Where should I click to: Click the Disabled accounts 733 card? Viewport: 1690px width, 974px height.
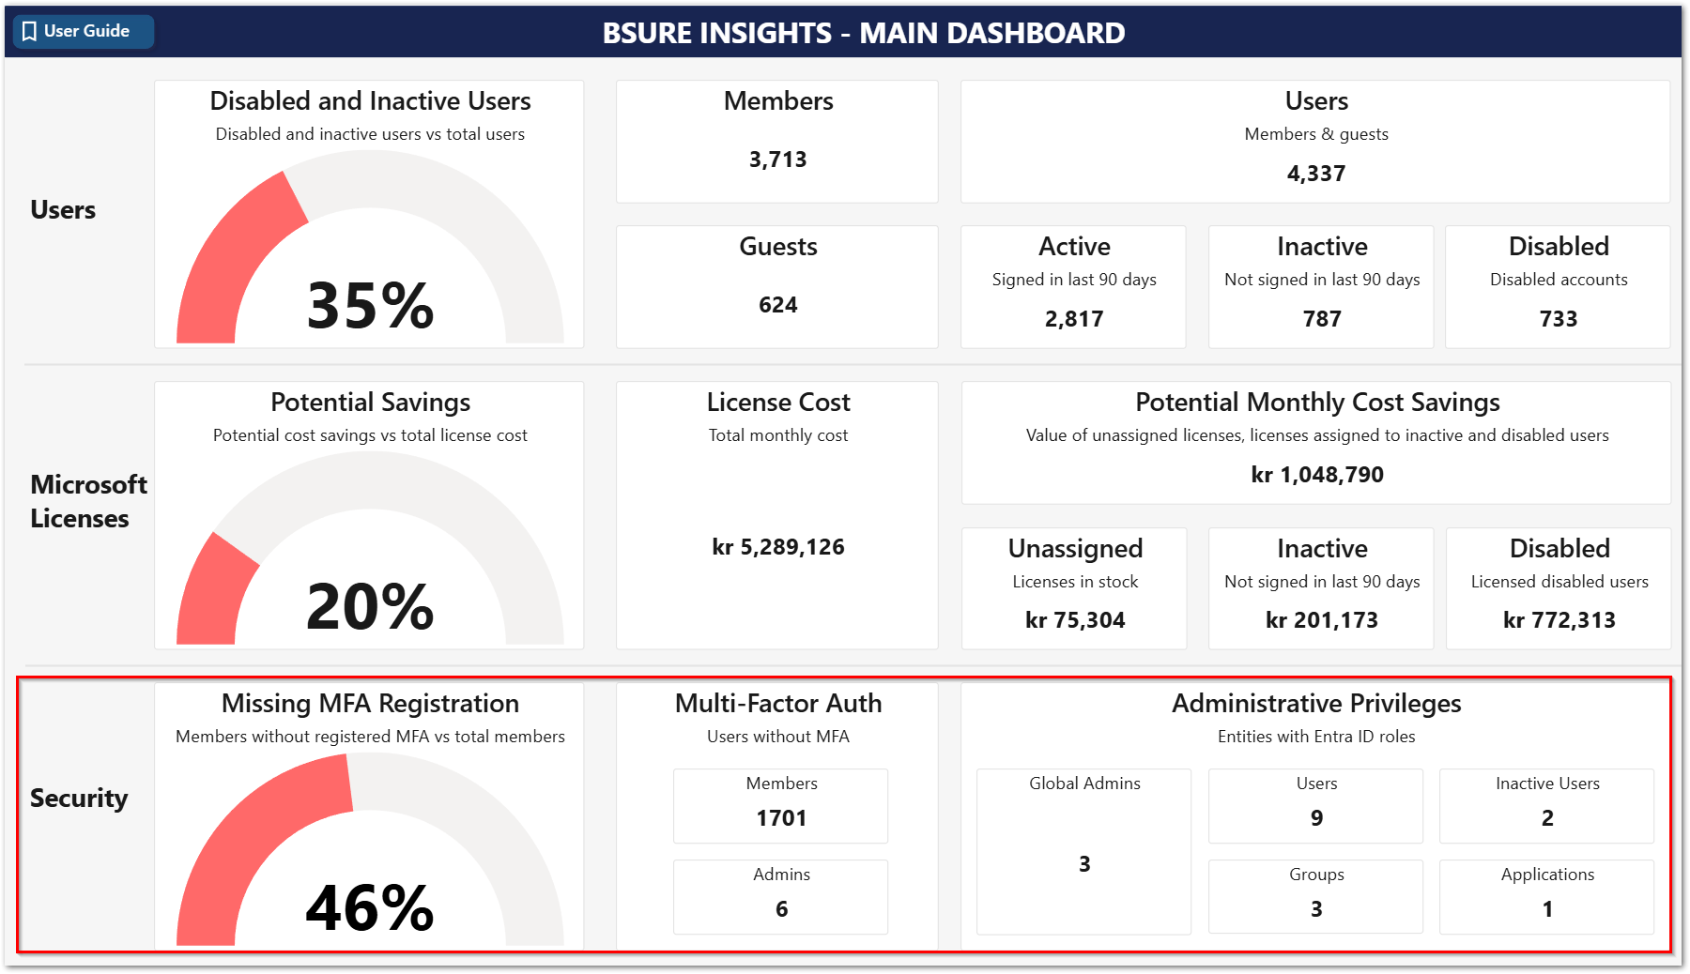click(1558, 286)
